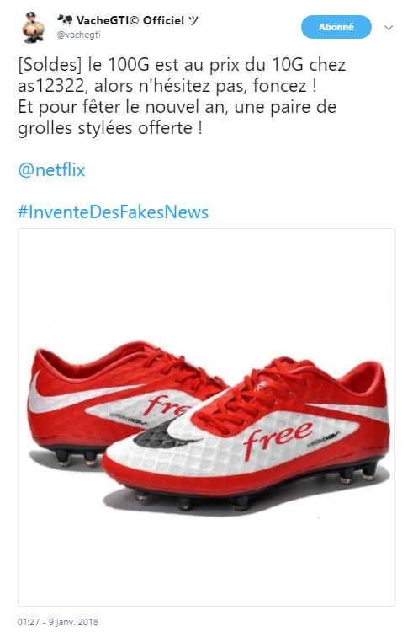Click the ツ symbol after Officiel

193,19
